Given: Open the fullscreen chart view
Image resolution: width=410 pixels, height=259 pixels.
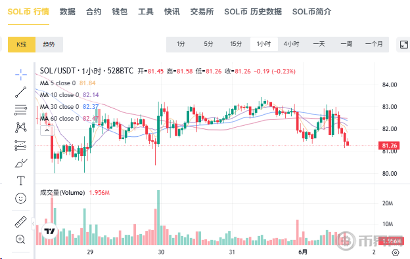Looking at the screenshot, I should pyautogui.click(x=404, y=45).
